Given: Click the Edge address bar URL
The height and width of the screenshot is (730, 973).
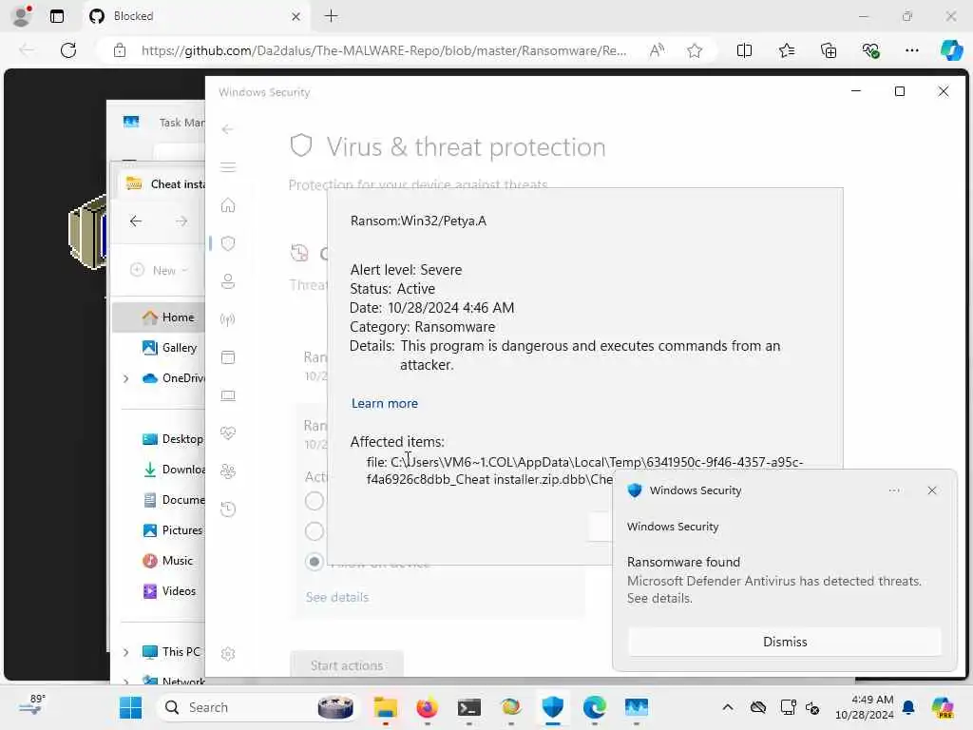Looking at the screenshot, I should (x=384, y=50).
